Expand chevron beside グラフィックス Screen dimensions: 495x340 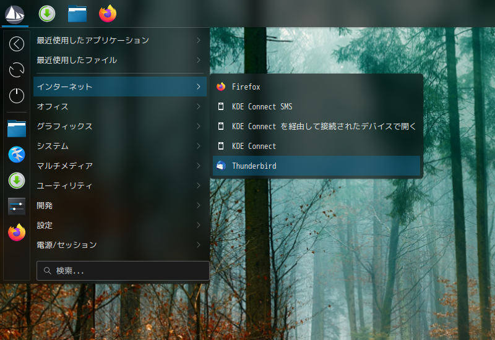(x=199, y=126)
